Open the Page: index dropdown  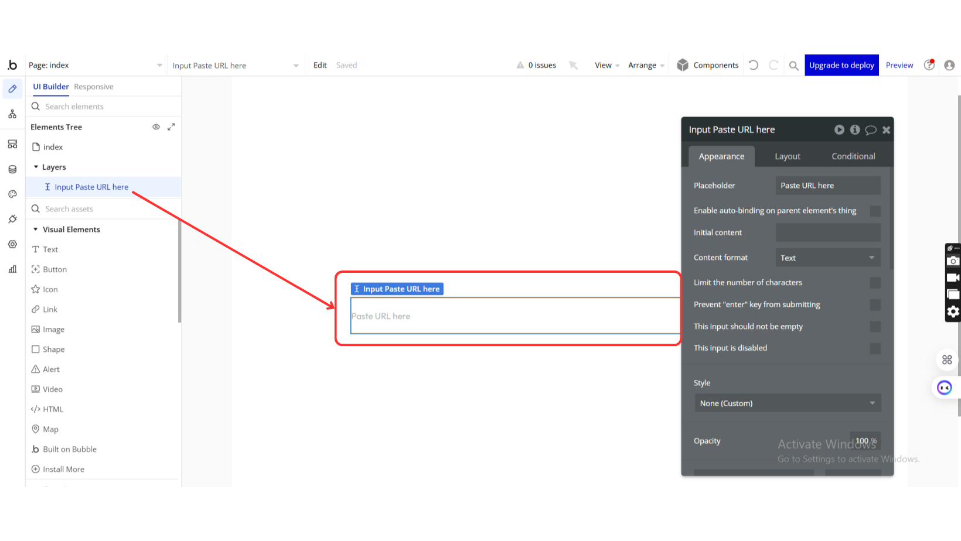(x=96, y=66)
